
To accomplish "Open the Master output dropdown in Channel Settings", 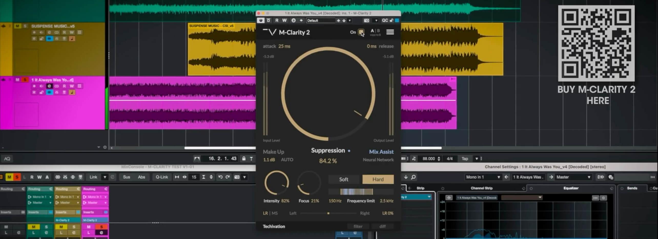I will (x=573, y=177).
